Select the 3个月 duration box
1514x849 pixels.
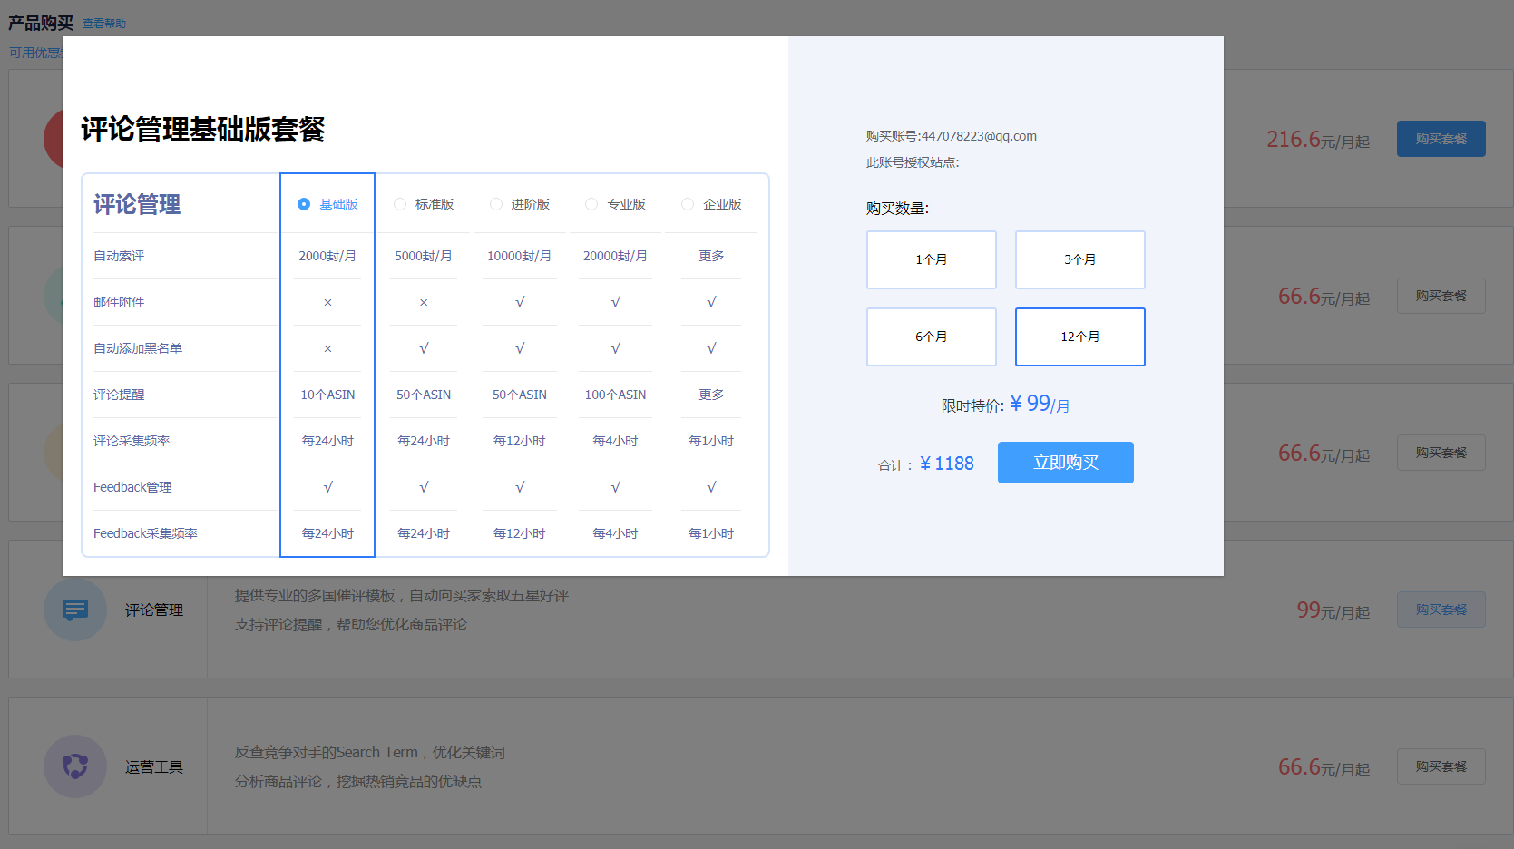pos(1079,259)
